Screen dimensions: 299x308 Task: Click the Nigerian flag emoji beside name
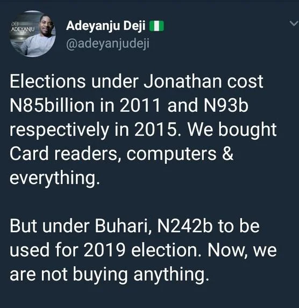tap(156, 26)
